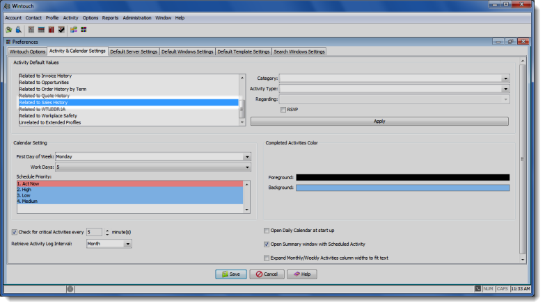This screenshot has height=307, width=545.
Task: Toggle the RSVP checkbox
Action: click(x=283, y=110)
